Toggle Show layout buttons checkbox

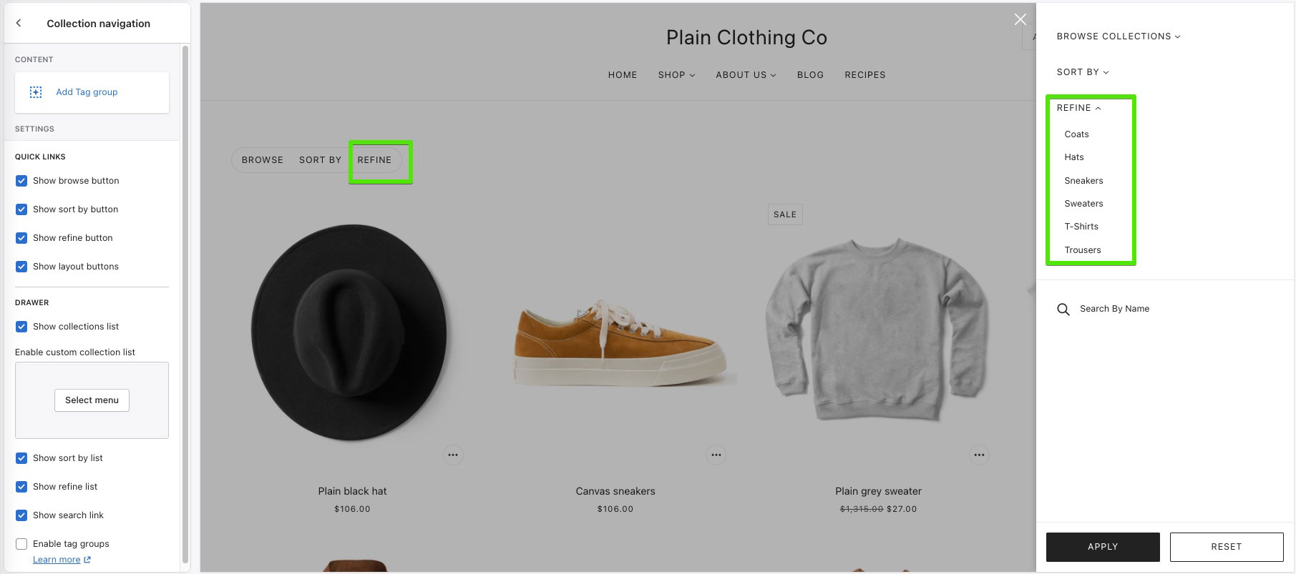point(21,267)
